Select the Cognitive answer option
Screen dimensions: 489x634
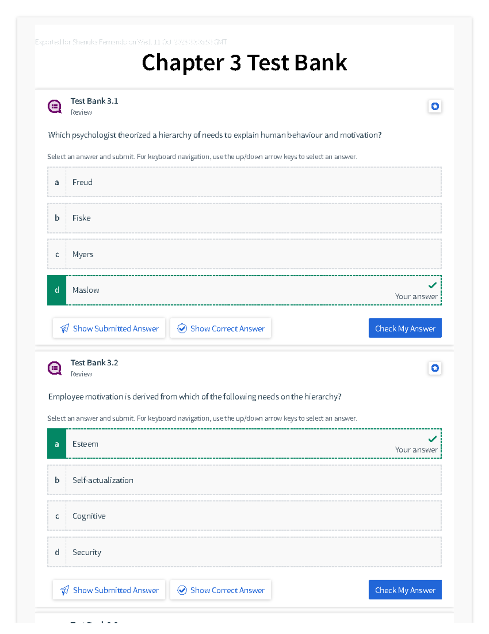pos(244,516)
